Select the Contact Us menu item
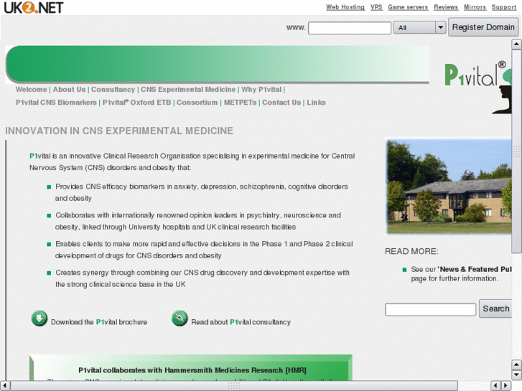Screen dimensions: 522x391 point(281,103)
